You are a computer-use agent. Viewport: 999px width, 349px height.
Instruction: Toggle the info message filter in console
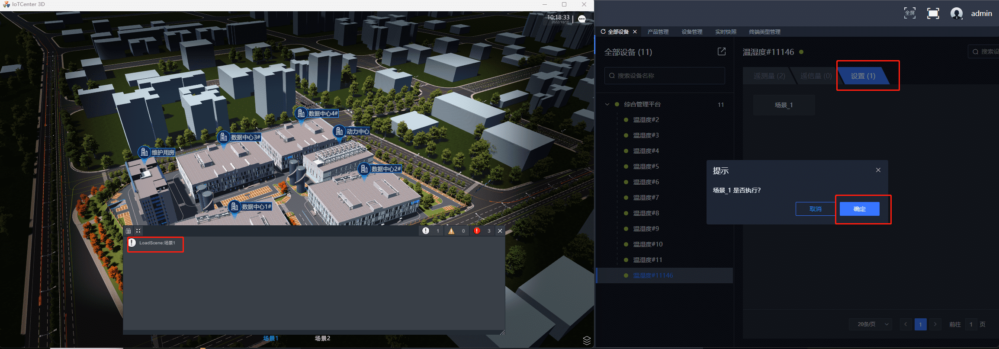coord(431,231)
